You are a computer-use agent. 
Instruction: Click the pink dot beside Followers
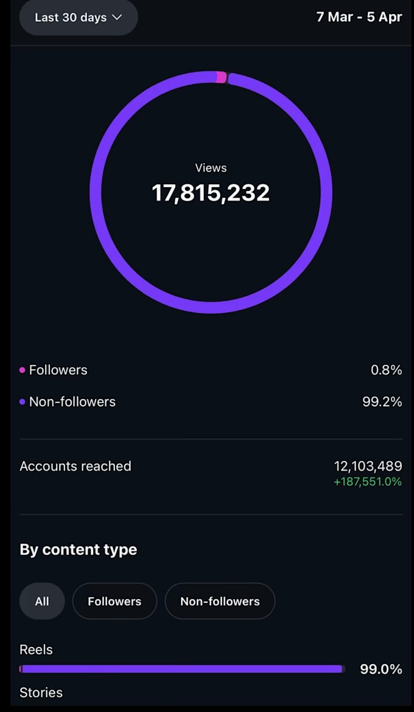[23, 370]
